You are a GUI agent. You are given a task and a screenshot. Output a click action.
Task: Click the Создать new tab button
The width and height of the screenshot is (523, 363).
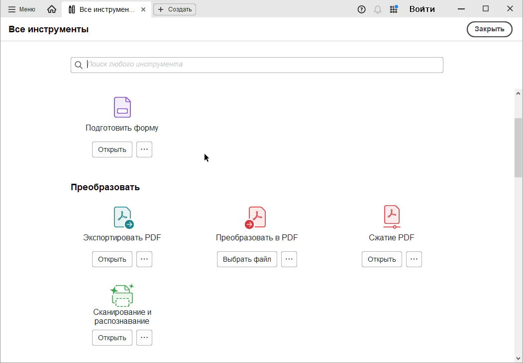(175, 9)
